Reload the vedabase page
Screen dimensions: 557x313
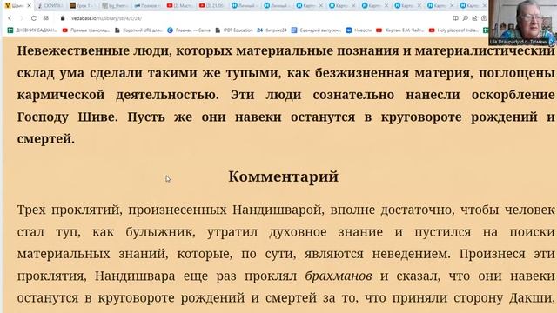33,18
